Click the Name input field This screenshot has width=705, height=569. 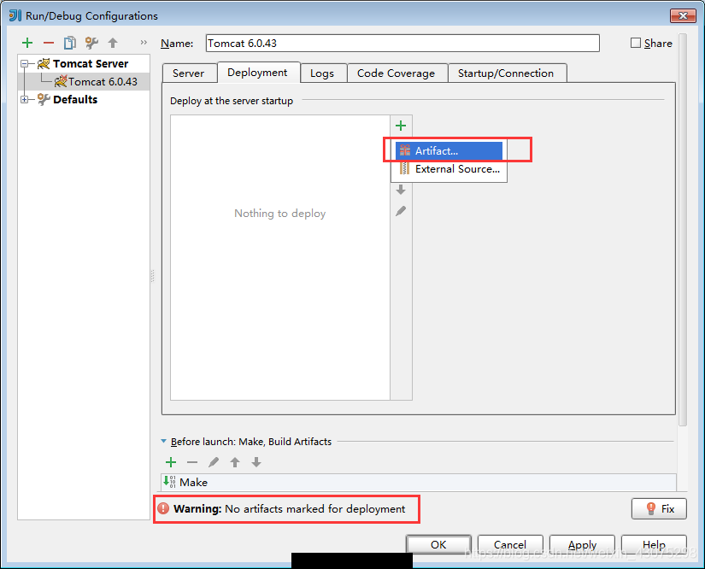tap(402, 44)
